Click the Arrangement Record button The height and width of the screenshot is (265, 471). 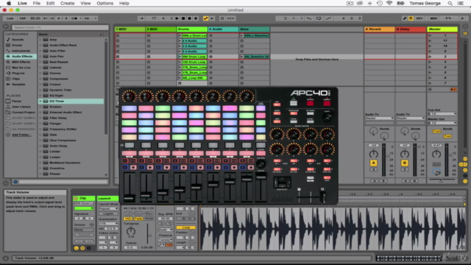coord(190,18)
